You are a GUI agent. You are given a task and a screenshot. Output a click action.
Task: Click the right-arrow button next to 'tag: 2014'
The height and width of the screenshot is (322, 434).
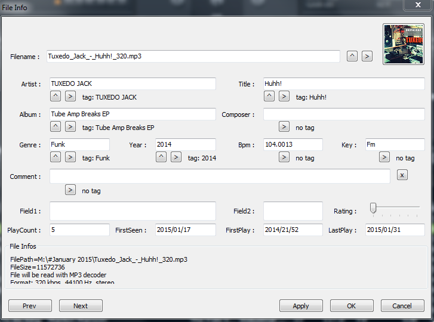[x=176, y=157]
